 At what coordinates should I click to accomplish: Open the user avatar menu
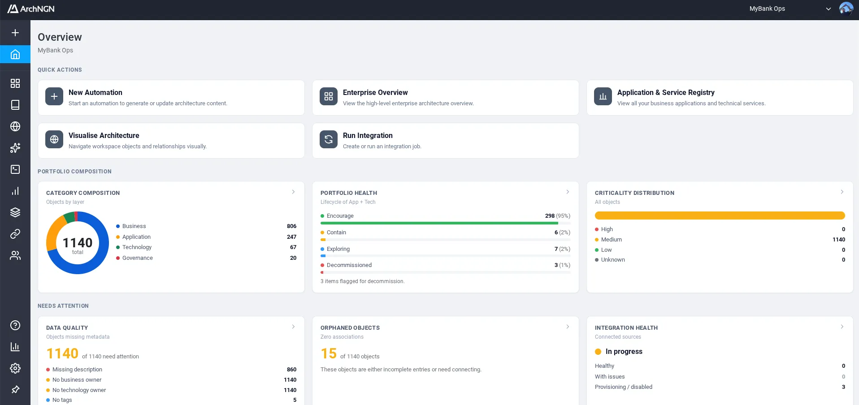pos(846,9)
